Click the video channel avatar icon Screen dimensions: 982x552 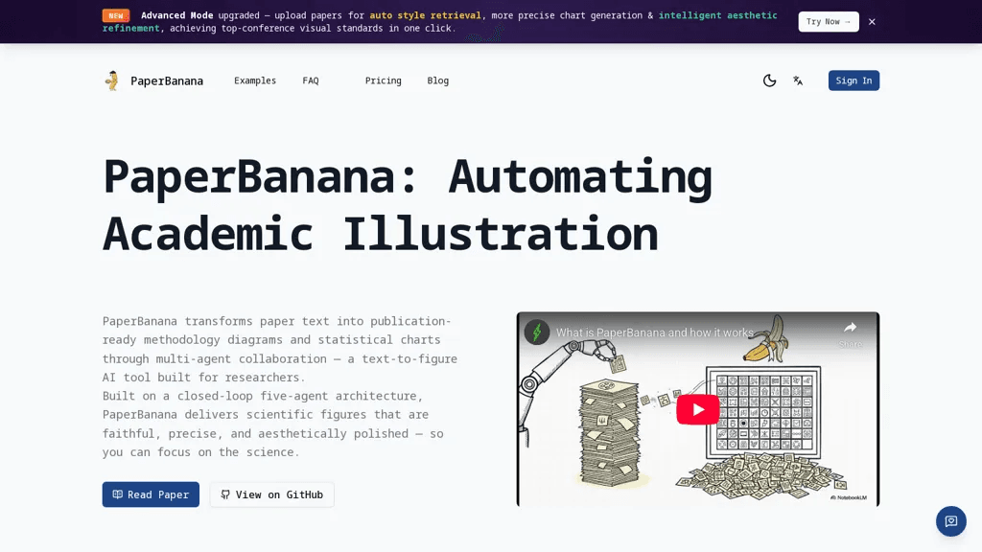point(537,333)
